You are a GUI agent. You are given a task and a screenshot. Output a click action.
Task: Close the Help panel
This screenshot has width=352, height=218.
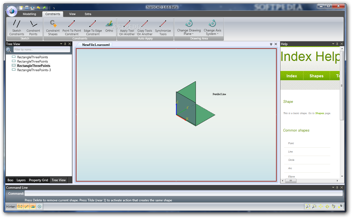click(341, 44)
